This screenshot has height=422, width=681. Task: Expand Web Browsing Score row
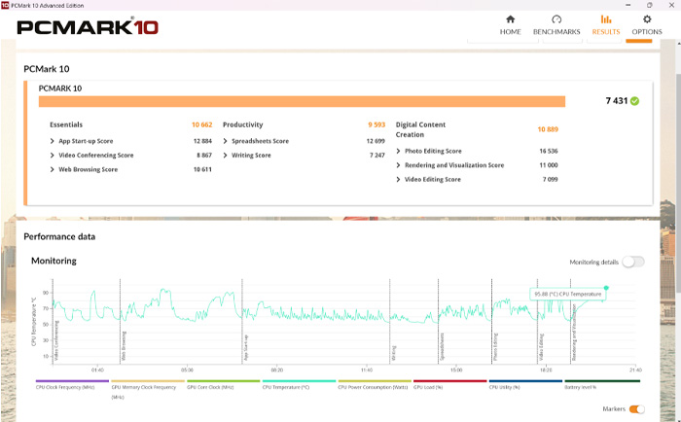pyautogui.click(x=53, y=170)
